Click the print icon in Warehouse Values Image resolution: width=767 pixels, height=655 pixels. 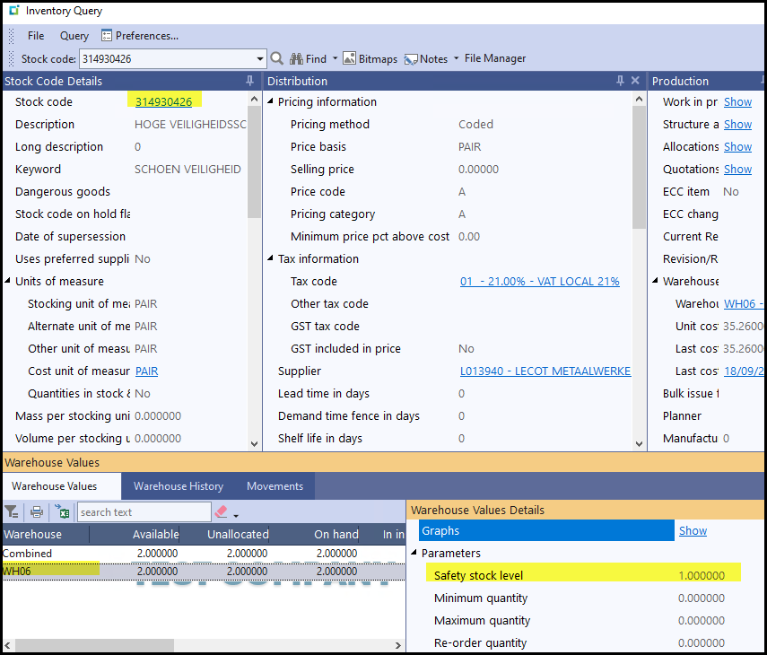(37, 512)
